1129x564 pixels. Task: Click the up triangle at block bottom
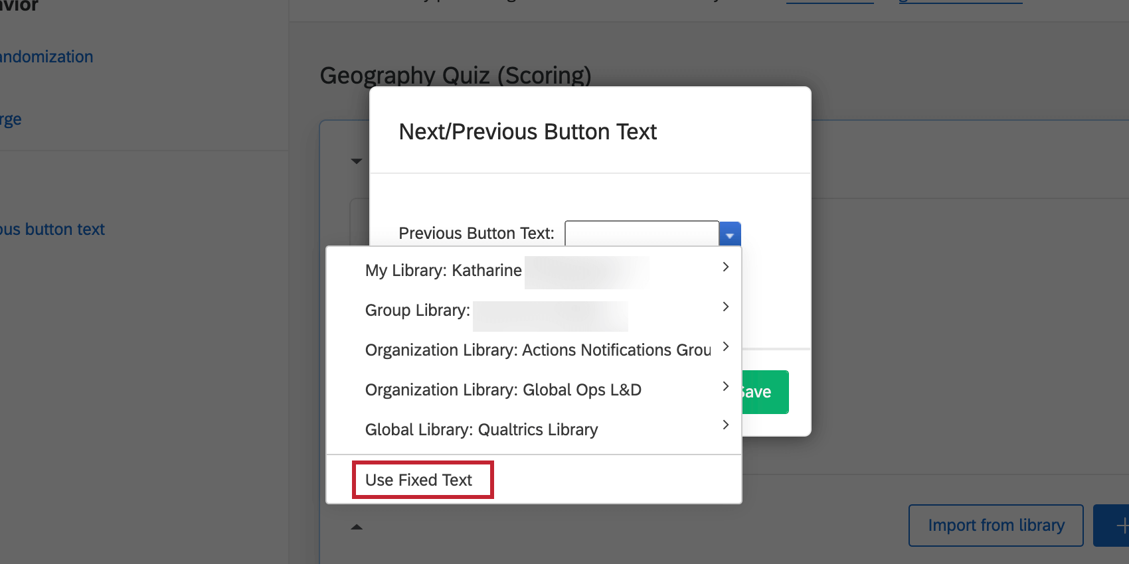357,527
